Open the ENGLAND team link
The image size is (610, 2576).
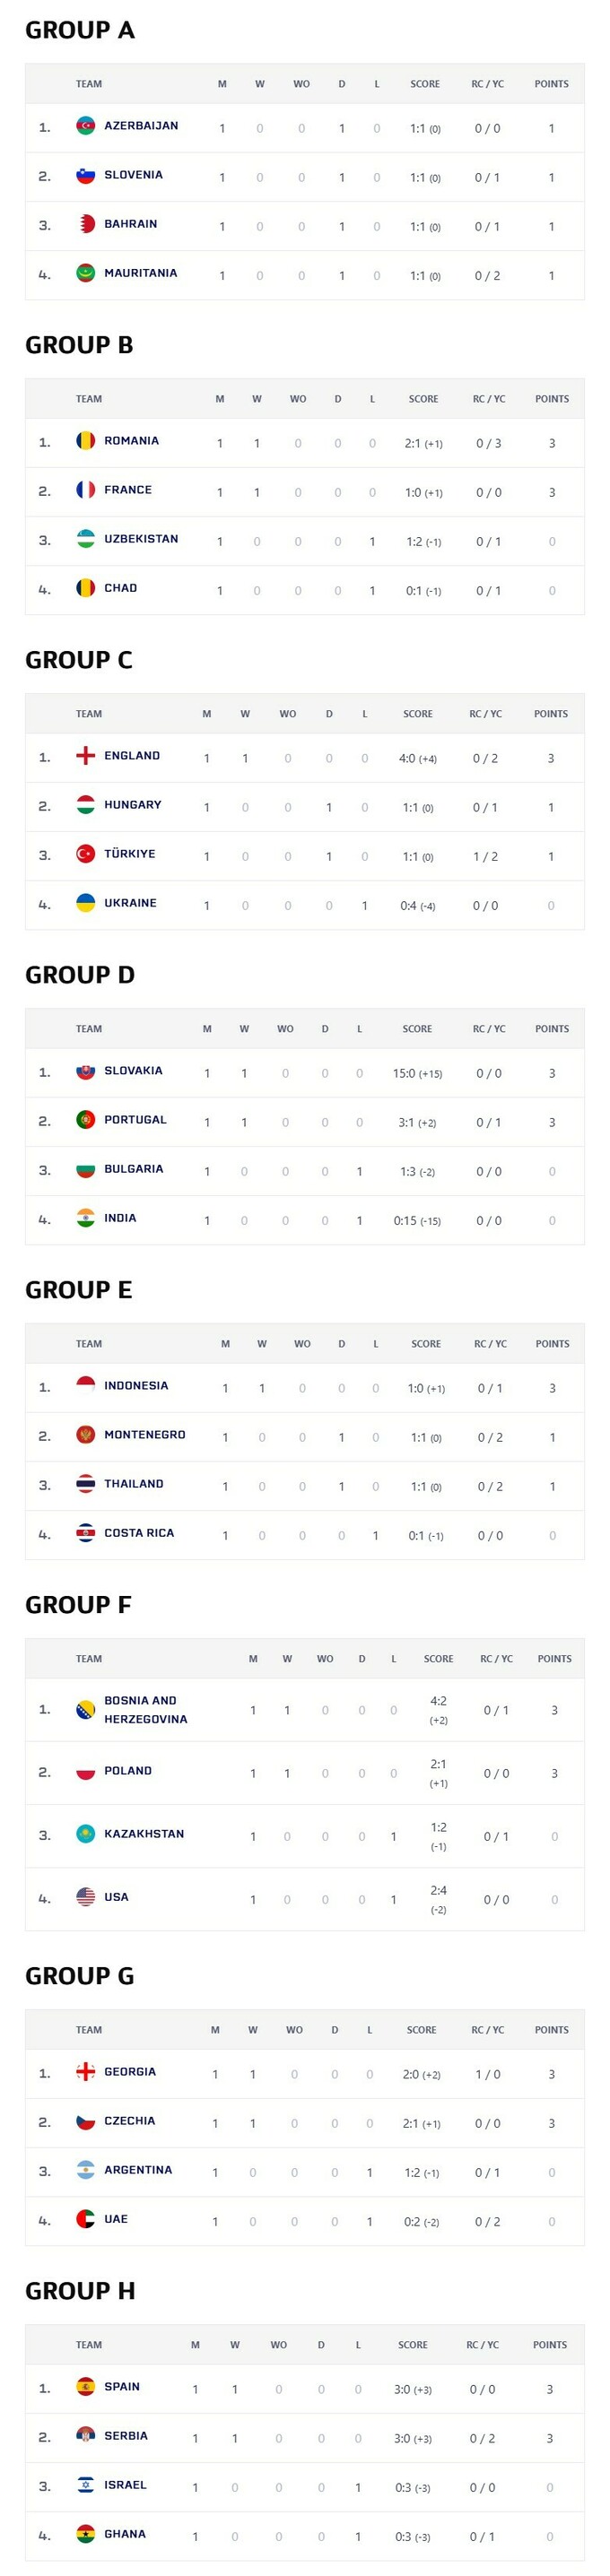coord(132,756)
